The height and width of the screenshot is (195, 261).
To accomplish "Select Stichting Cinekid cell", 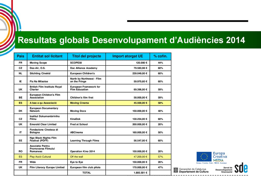I will (x=47, y=73).
